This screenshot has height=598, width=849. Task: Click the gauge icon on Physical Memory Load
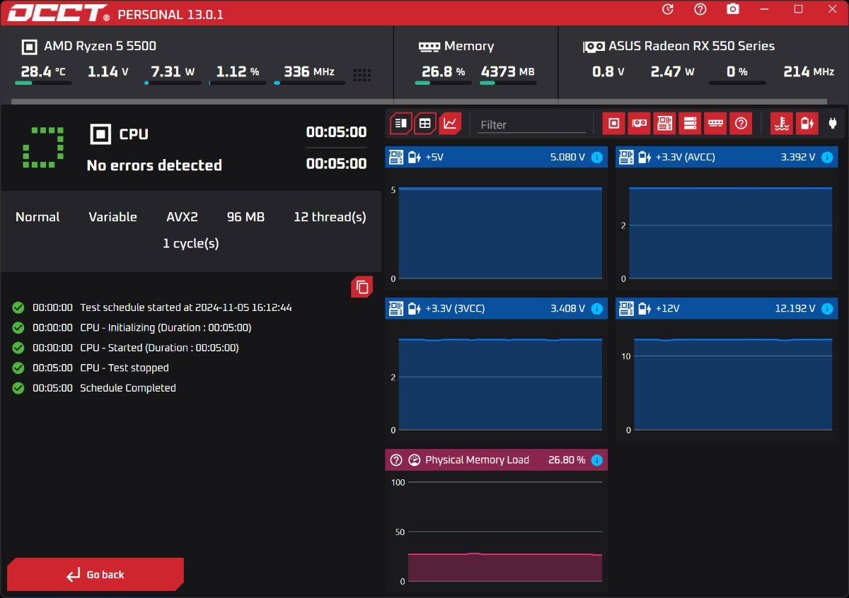[415, 459]
